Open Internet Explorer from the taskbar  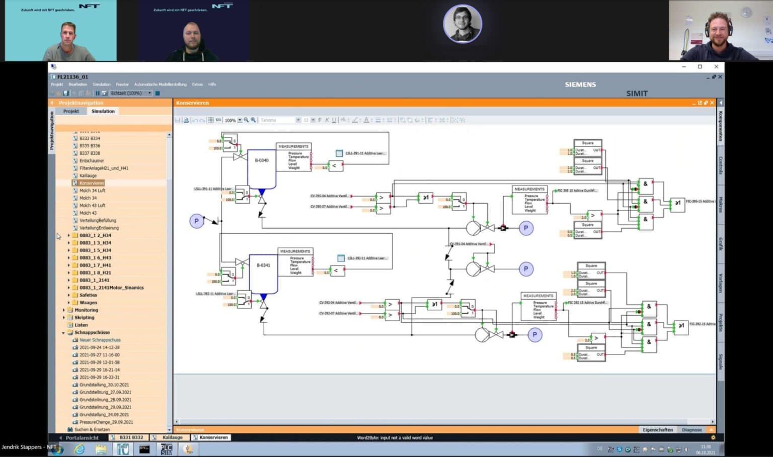pos(79,449)
